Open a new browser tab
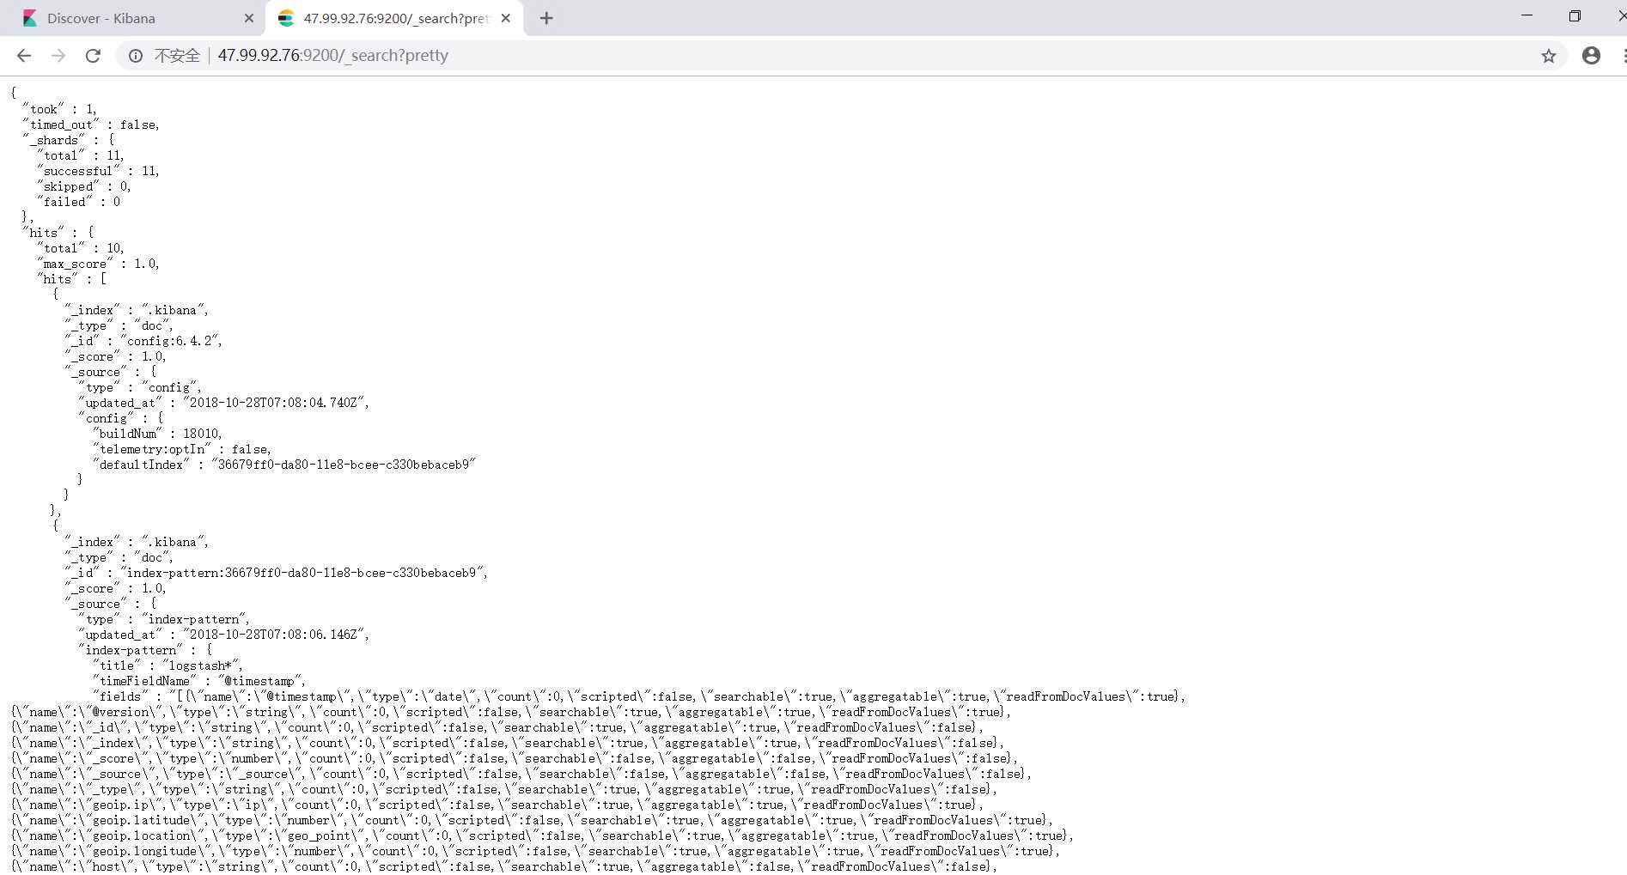Viewport: 1627px width, 875px height. (546, 18)
